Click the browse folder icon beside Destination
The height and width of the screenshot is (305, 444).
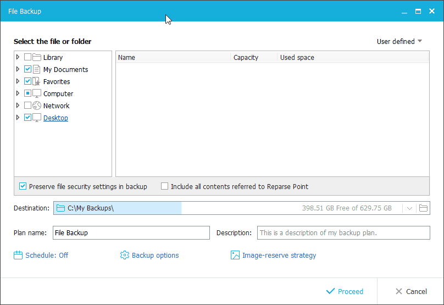click(423, 208)
